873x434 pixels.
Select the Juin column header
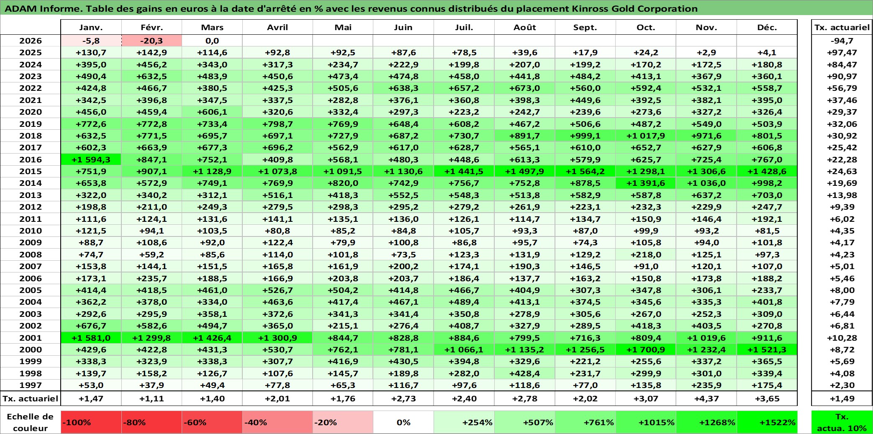[403, 27]
